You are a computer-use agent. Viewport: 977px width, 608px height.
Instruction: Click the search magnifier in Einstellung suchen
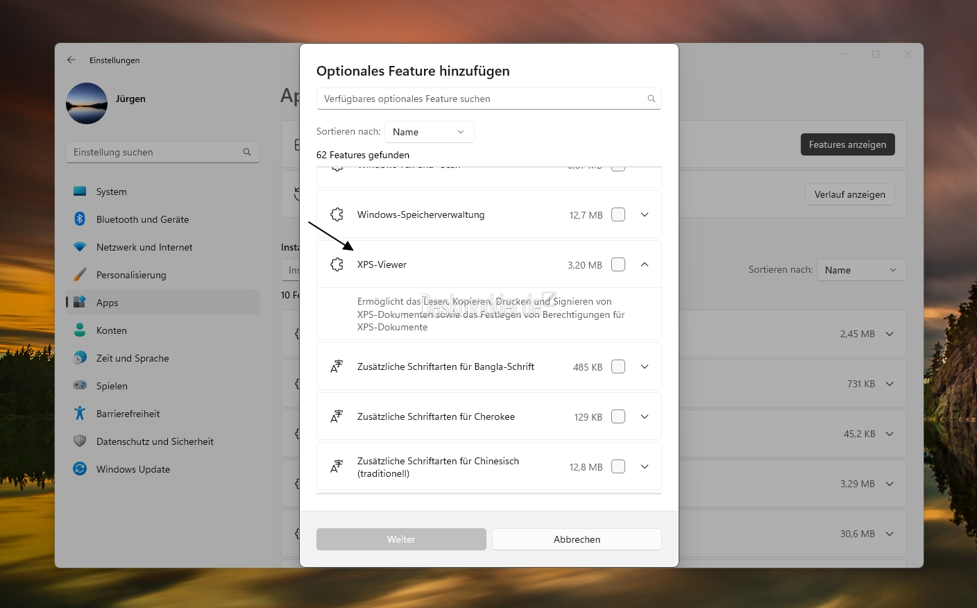247,152
